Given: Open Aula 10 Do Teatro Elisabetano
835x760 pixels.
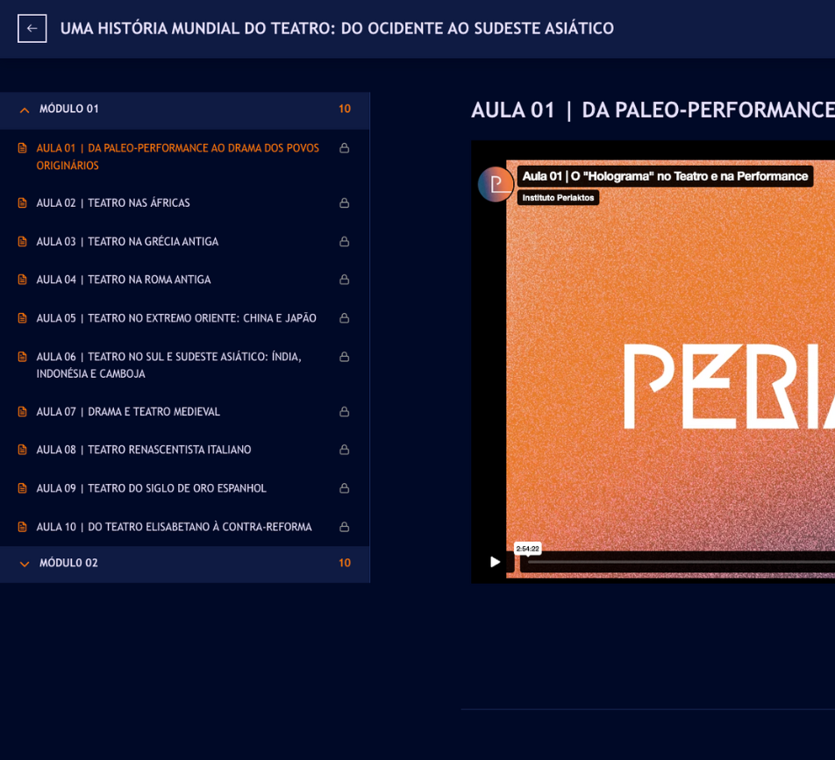Looking at the screenshot, I should (175, 527).
